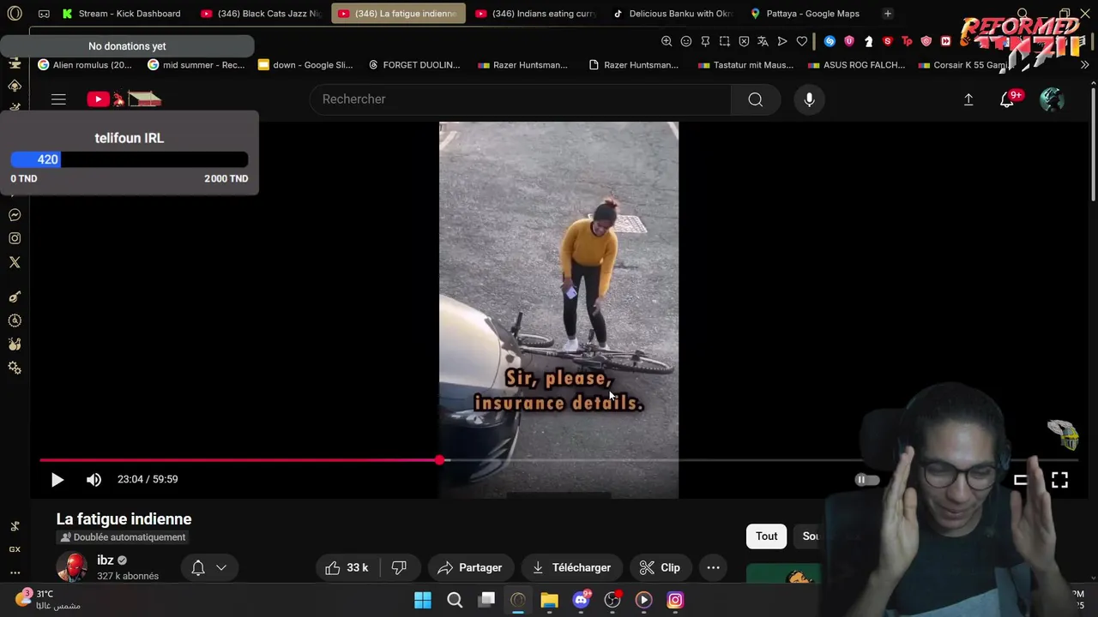Open the chess knight extension icon
The image size is (1098, 617).
coord(868,41)
